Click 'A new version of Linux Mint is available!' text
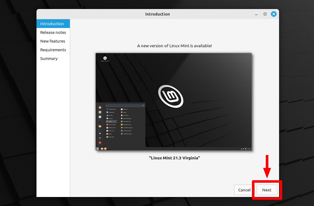 (174, 46)
